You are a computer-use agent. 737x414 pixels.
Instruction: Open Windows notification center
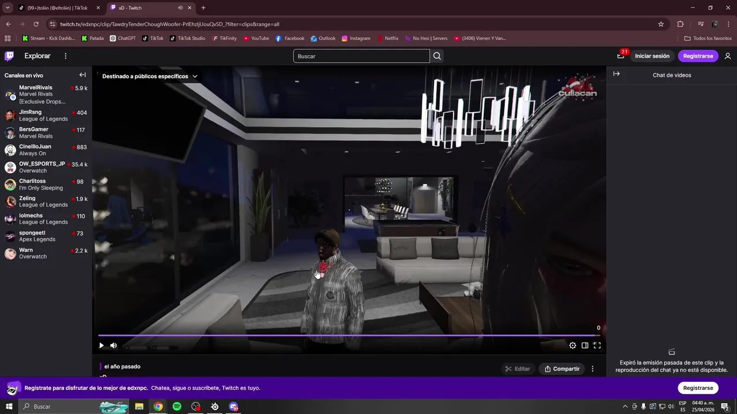coord(725,407)
